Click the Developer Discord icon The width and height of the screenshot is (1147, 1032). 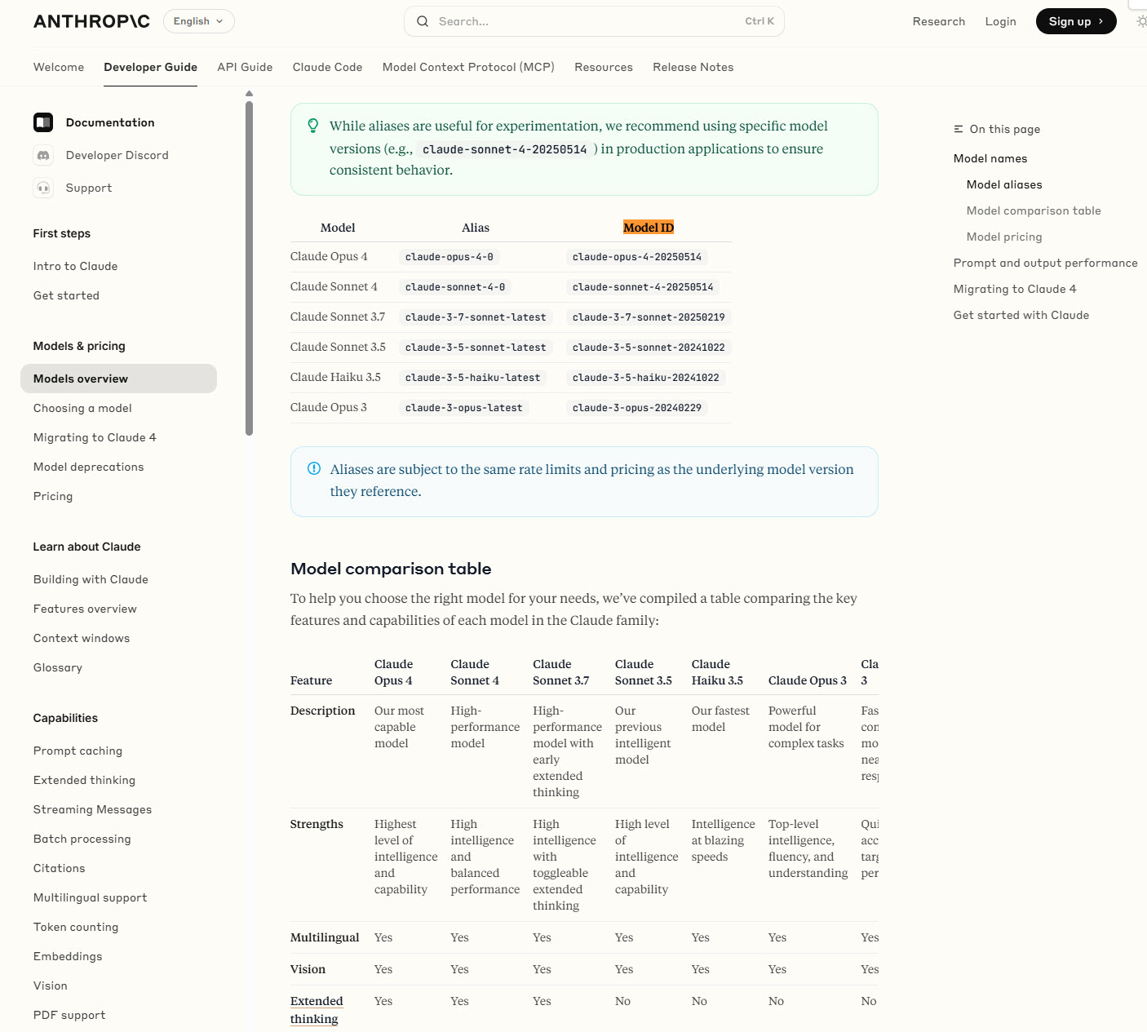43,155
